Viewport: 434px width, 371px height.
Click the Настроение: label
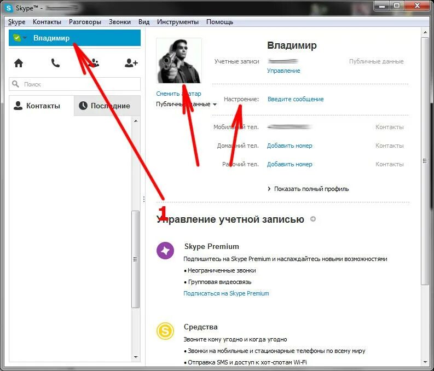[x=241, y=99]
